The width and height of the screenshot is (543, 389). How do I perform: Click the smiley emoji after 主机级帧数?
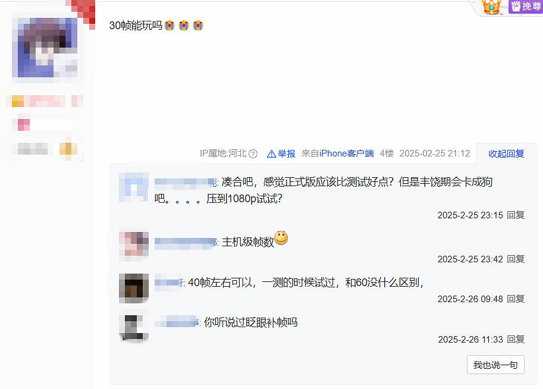[281, 238]
